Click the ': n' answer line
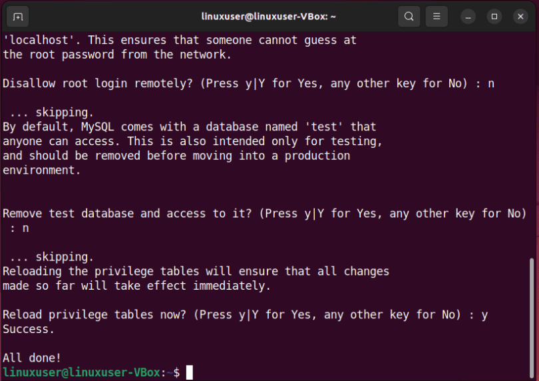Viewport: 539px width, 381px height. pos(19,228)
